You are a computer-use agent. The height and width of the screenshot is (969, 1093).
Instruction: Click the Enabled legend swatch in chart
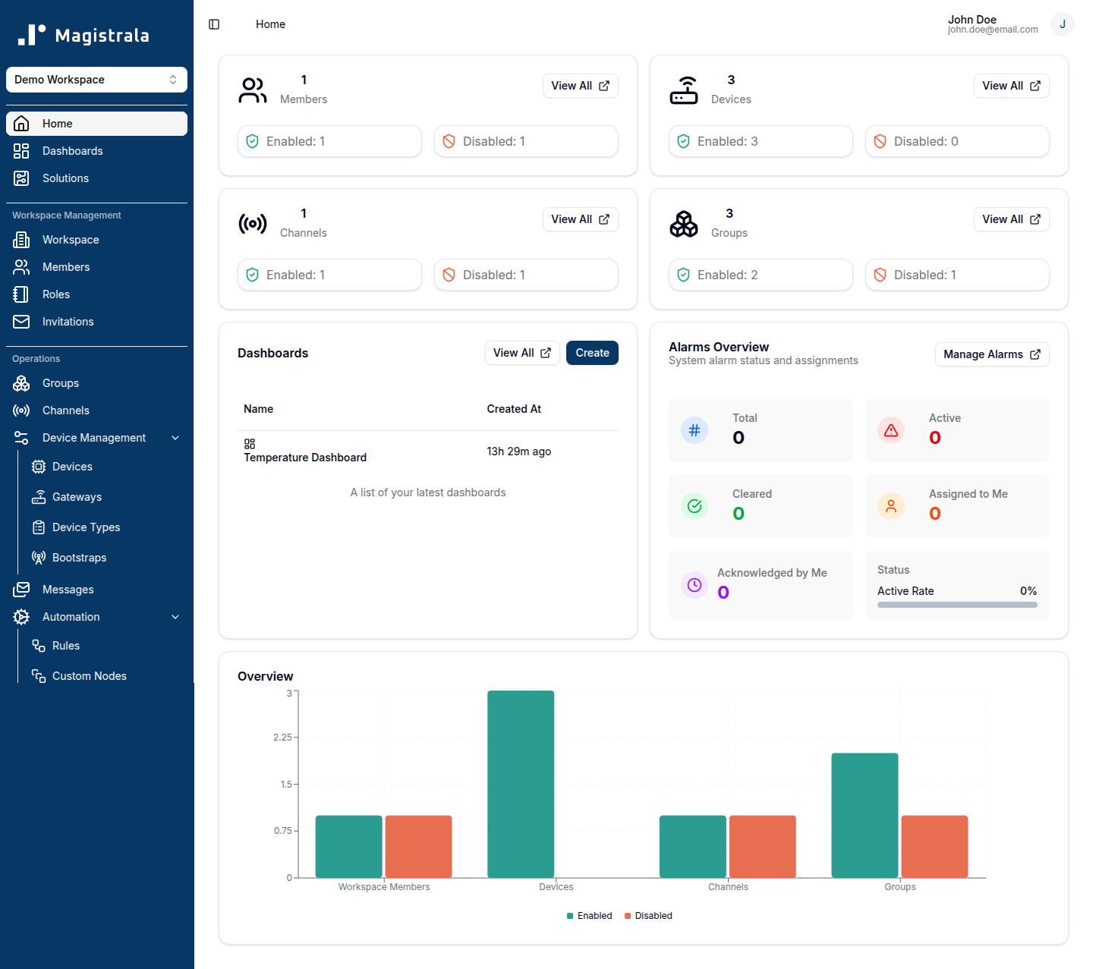(x=570, y=916)
